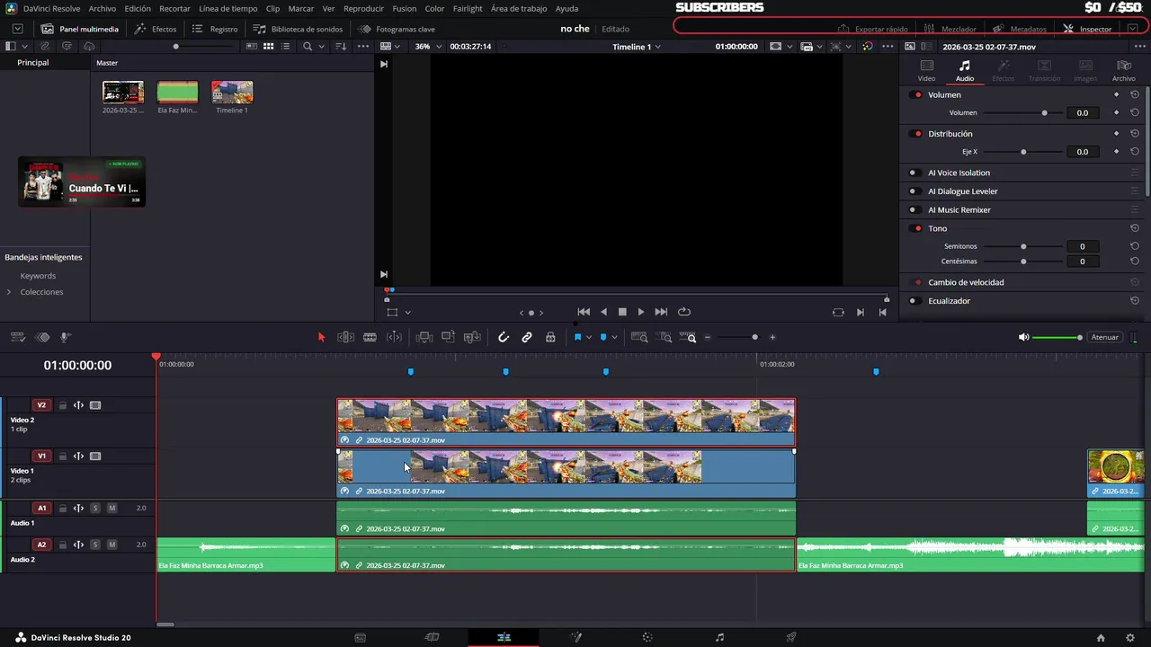
Task: Open the Efectos panel button
Action: pyautogui.click(x=156, y=29)
